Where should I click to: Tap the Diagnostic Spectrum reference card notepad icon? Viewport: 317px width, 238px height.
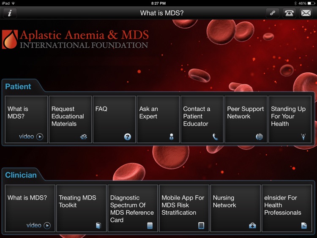click(x=150, y=225)
